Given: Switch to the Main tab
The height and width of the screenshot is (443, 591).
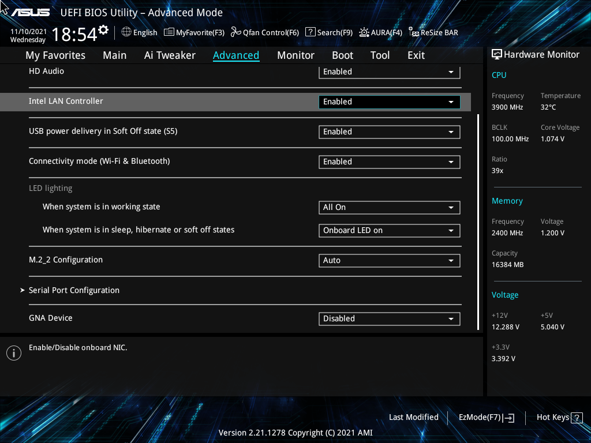Looking at the screenshot, I should (x=115, y=55).
